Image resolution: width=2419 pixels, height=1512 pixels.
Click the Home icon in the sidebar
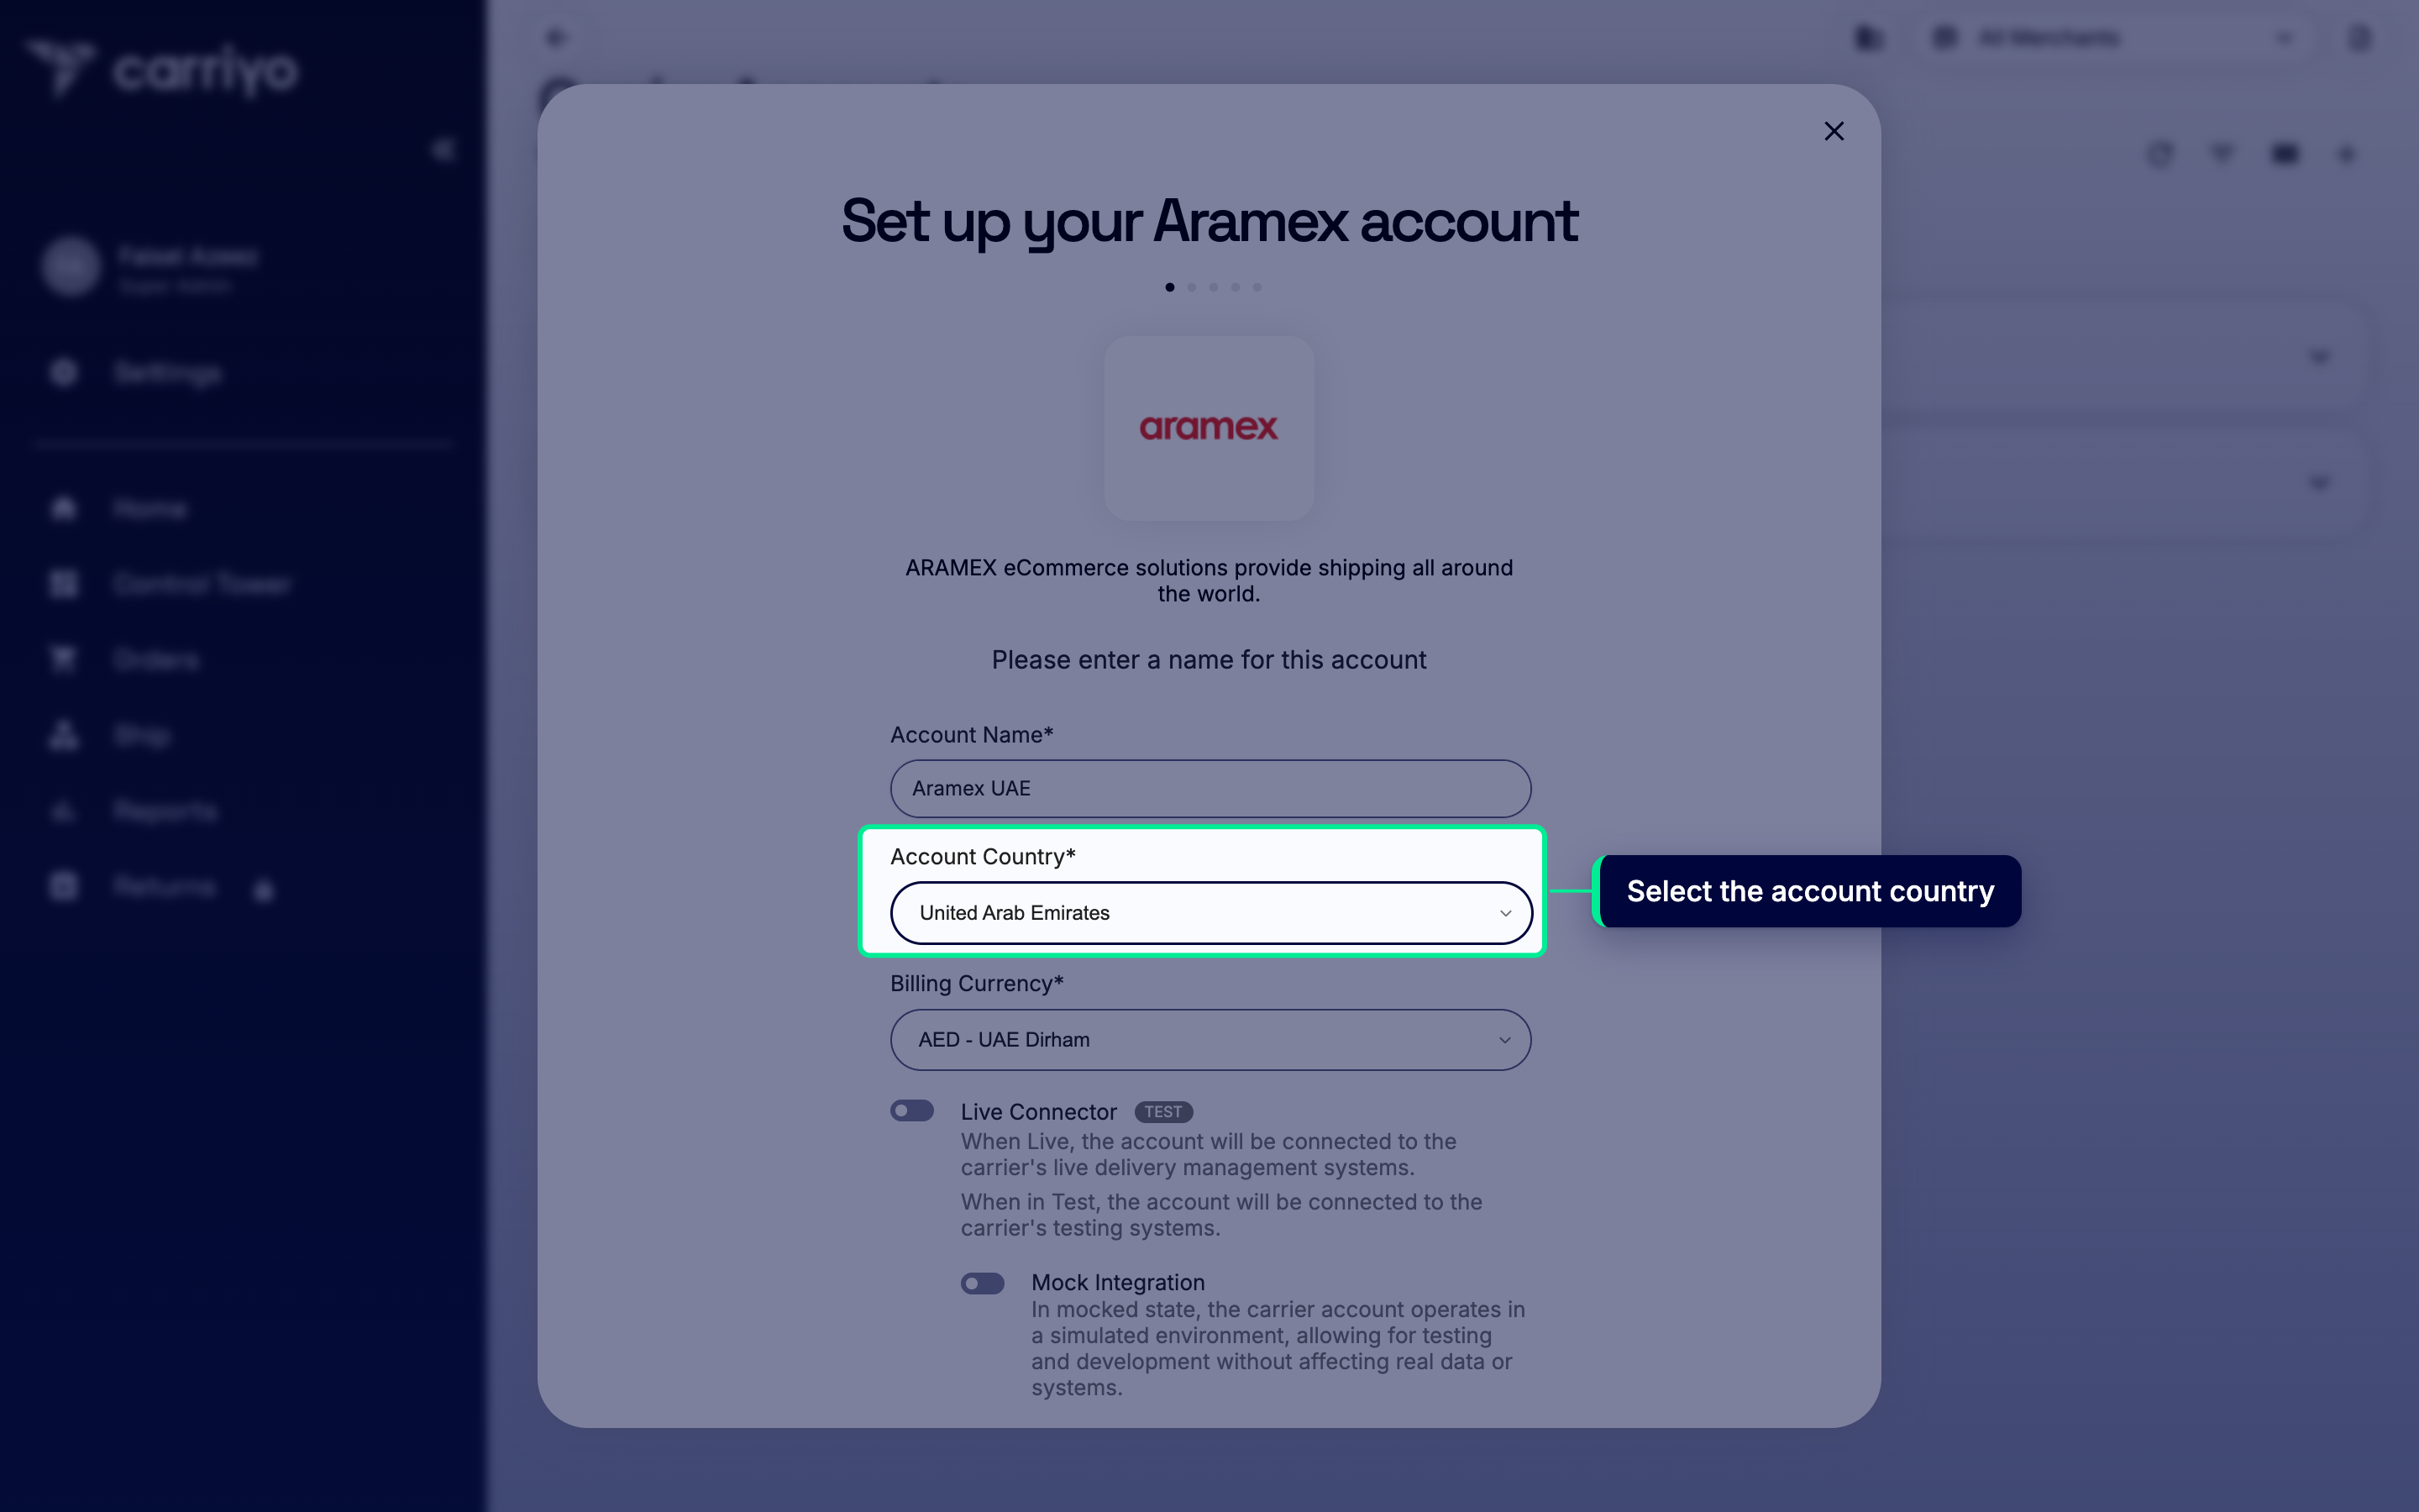pyautogui.click(x=64, y=509)
